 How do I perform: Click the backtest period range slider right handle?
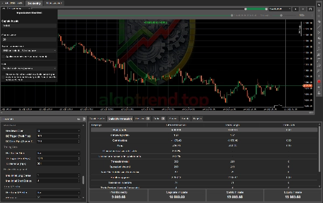(x=266, y=9)
